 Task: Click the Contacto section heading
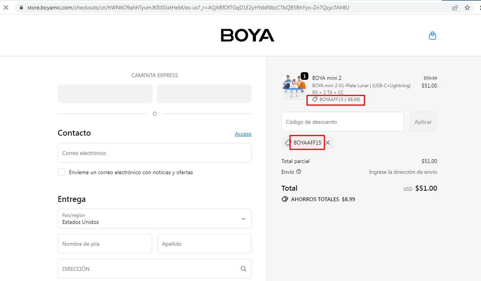point(74,133)
